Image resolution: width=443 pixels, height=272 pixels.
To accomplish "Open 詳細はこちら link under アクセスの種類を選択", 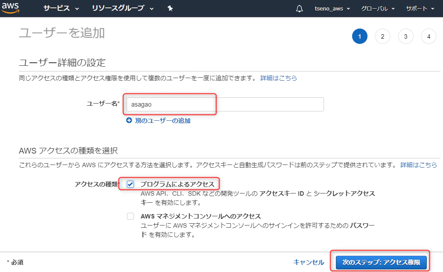I will coord(419,165).
